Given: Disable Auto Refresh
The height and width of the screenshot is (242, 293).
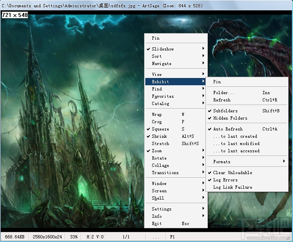Looking at the screenshot, I should pos(247,129).
